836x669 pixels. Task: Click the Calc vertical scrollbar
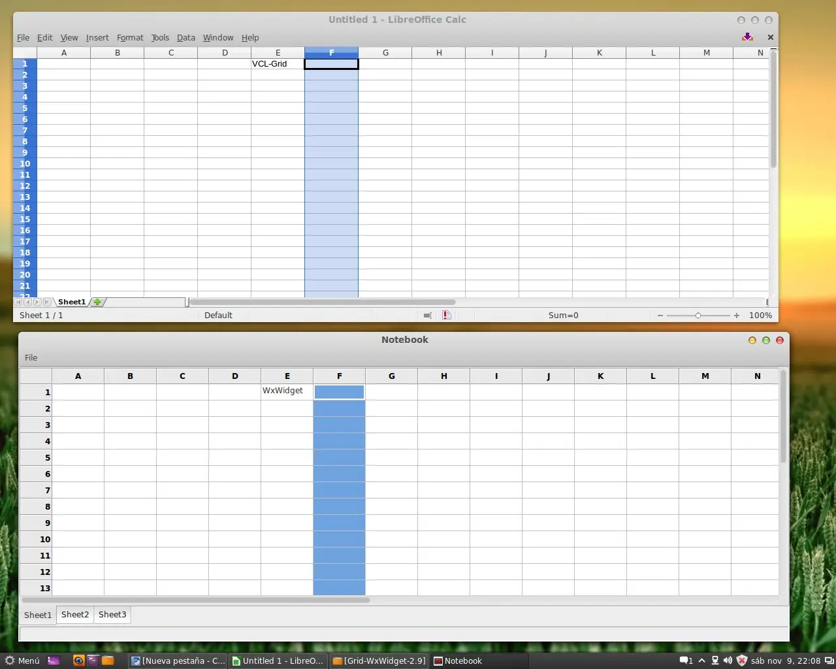point(773,109)
